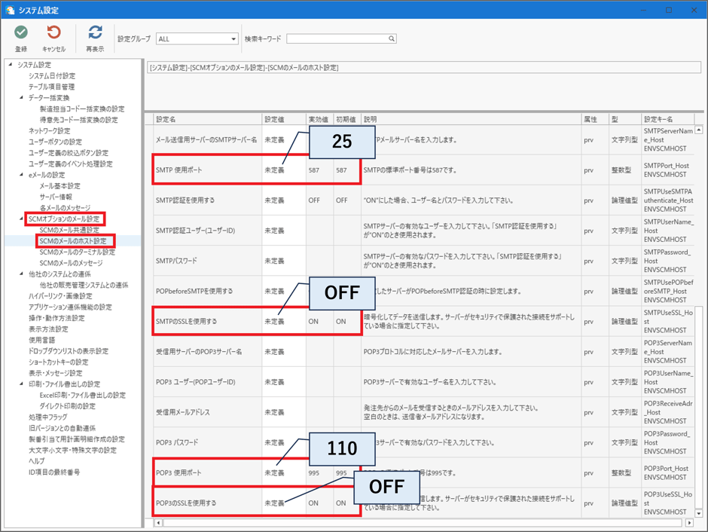
Task: Select ハイパーリンク・画像設定 in the tree
Action: click(x=60, y=296)
